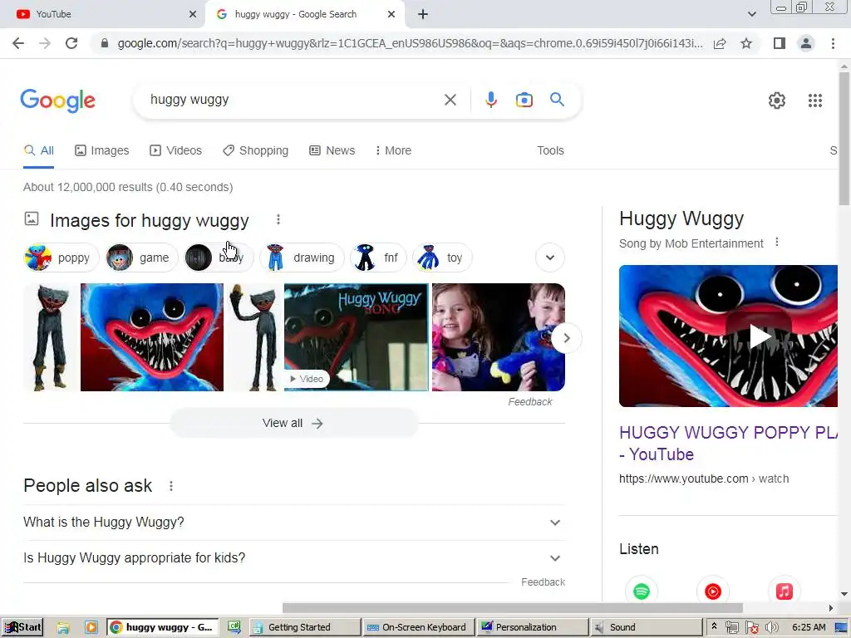Open Windows Explorer from the taskbar
This screenshot has width=851, height=638.
63,627
